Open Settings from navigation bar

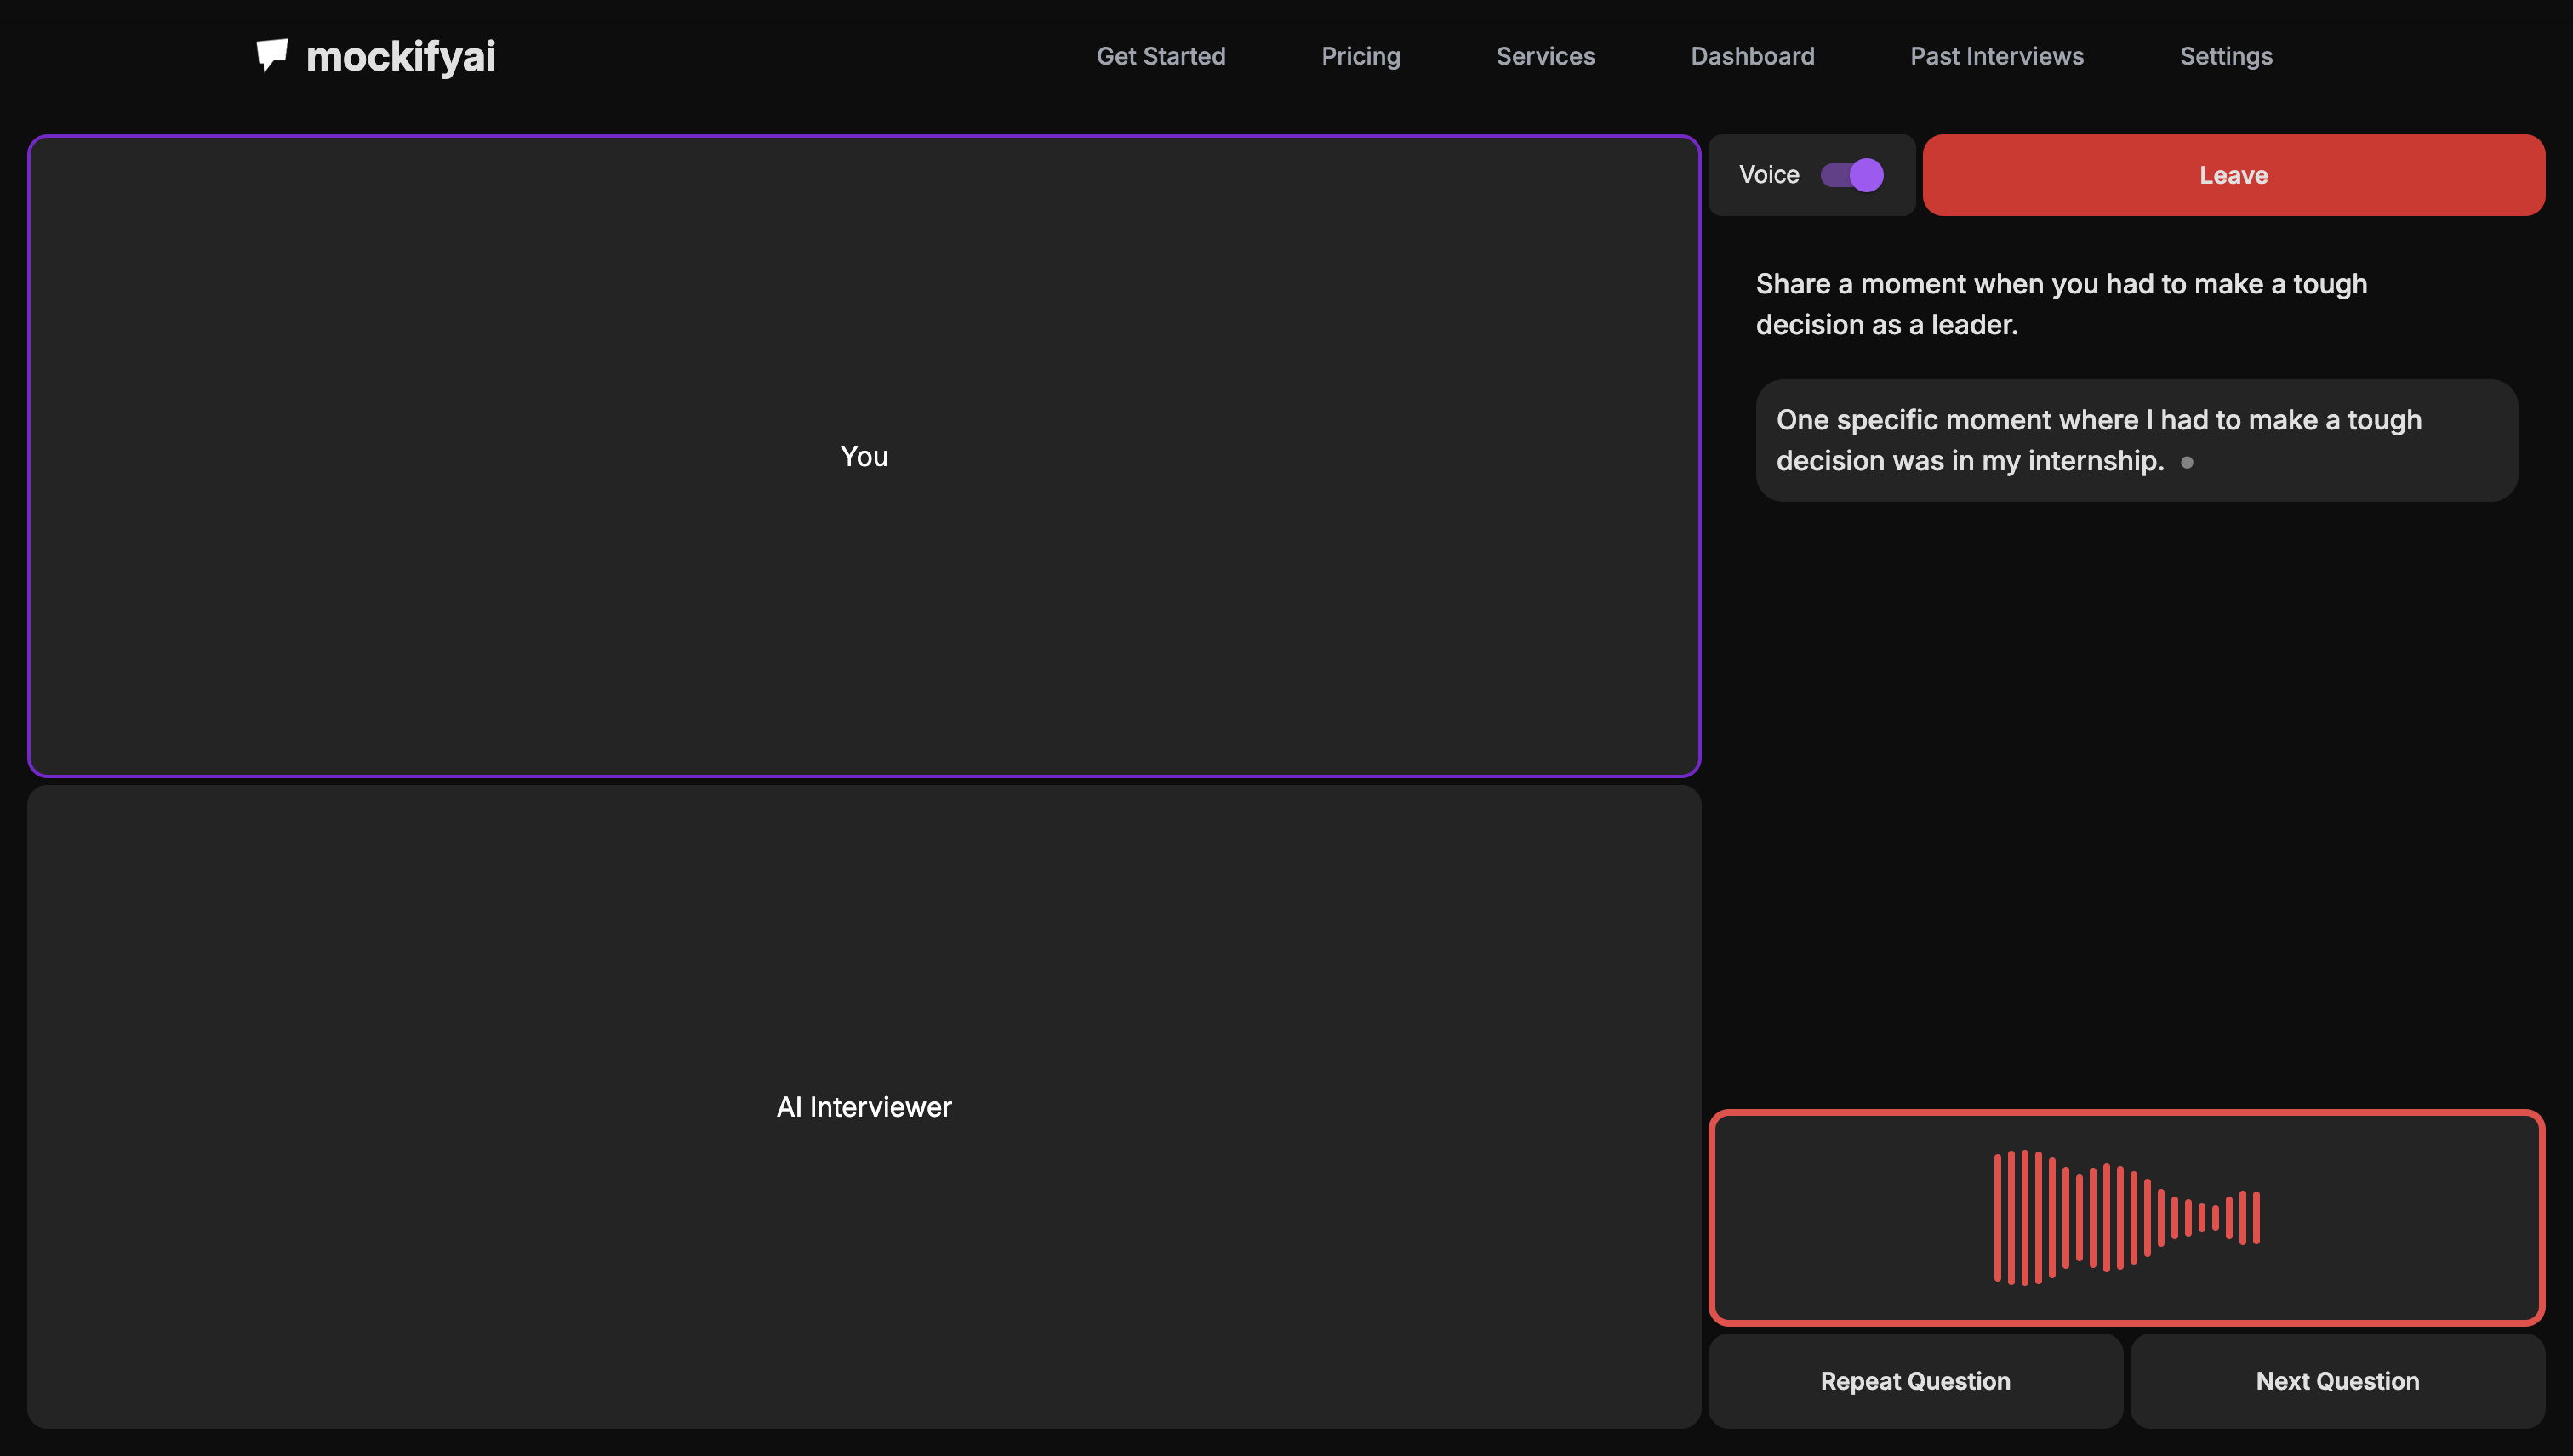click(x=2226, y=56)
